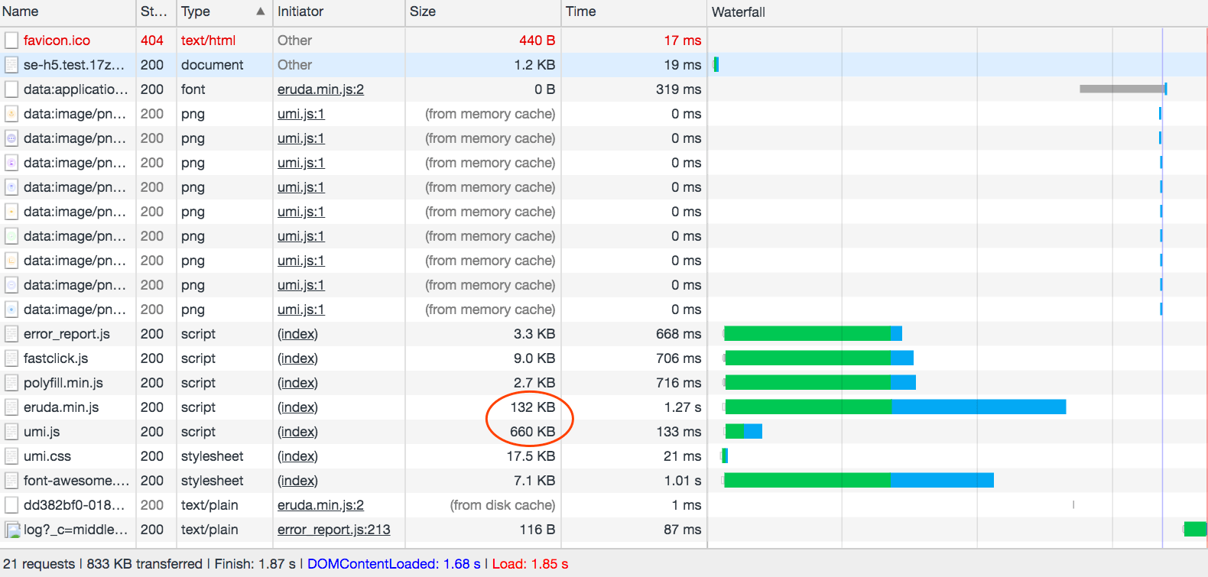Click the script icon beside eruda.min.js
The height and width of the screenshot is (577, 1208).
click(x=11, y=407)
